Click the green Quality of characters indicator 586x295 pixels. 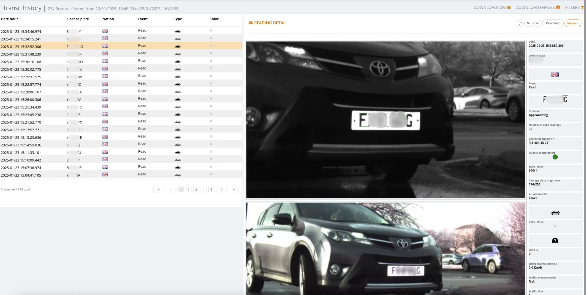(x=555, y=157)
